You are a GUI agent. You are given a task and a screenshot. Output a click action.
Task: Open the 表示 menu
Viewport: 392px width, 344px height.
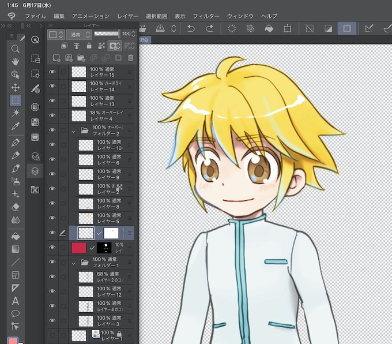[x=180, y=16]
